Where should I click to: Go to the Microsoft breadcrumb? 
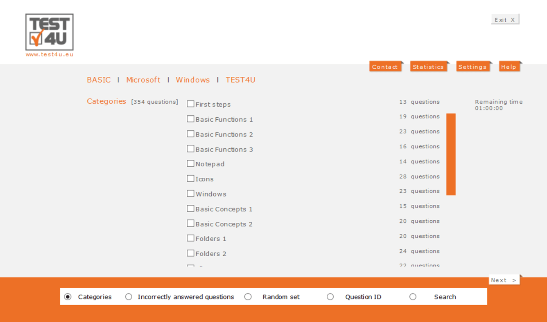click(x=143, y=80)
